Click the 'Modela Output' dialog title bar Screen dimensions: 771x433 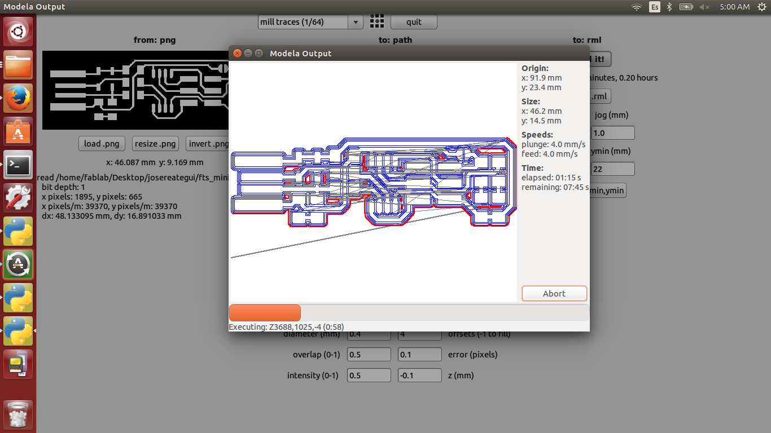409,53
